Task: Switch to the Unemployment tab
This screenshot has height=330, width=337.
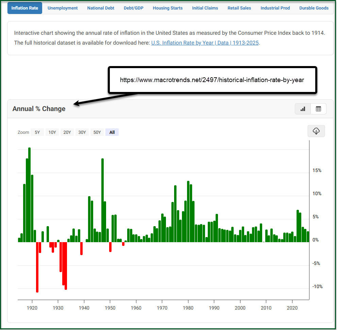Action: 63,8
